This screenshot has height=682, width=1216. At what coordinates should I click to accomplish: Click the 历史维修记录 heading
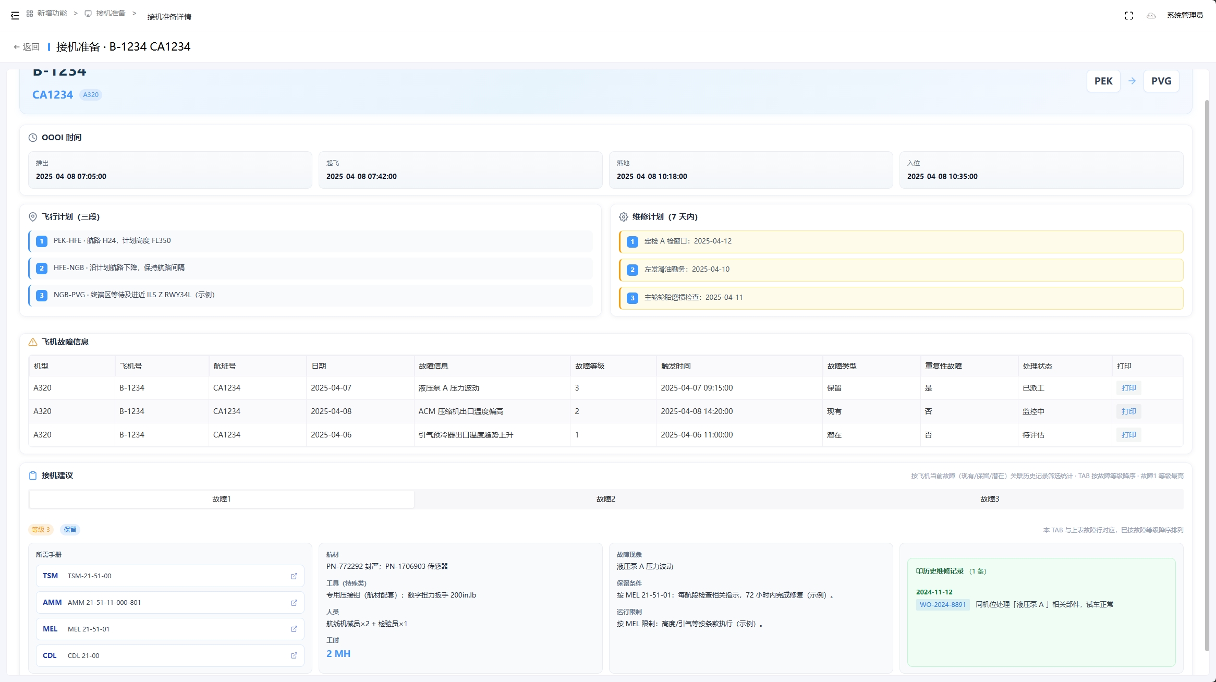coord(943,571)
